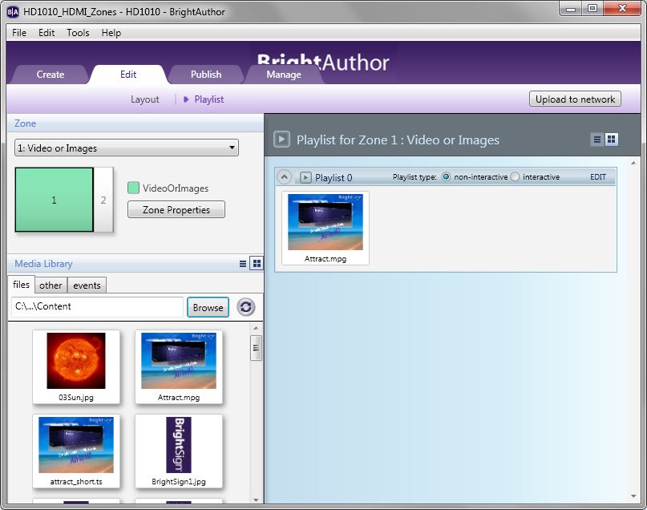Select 03Sun.jpg thumbnail in Media Library
This screenshot has width=647, height=510.
tap(76, 366)
